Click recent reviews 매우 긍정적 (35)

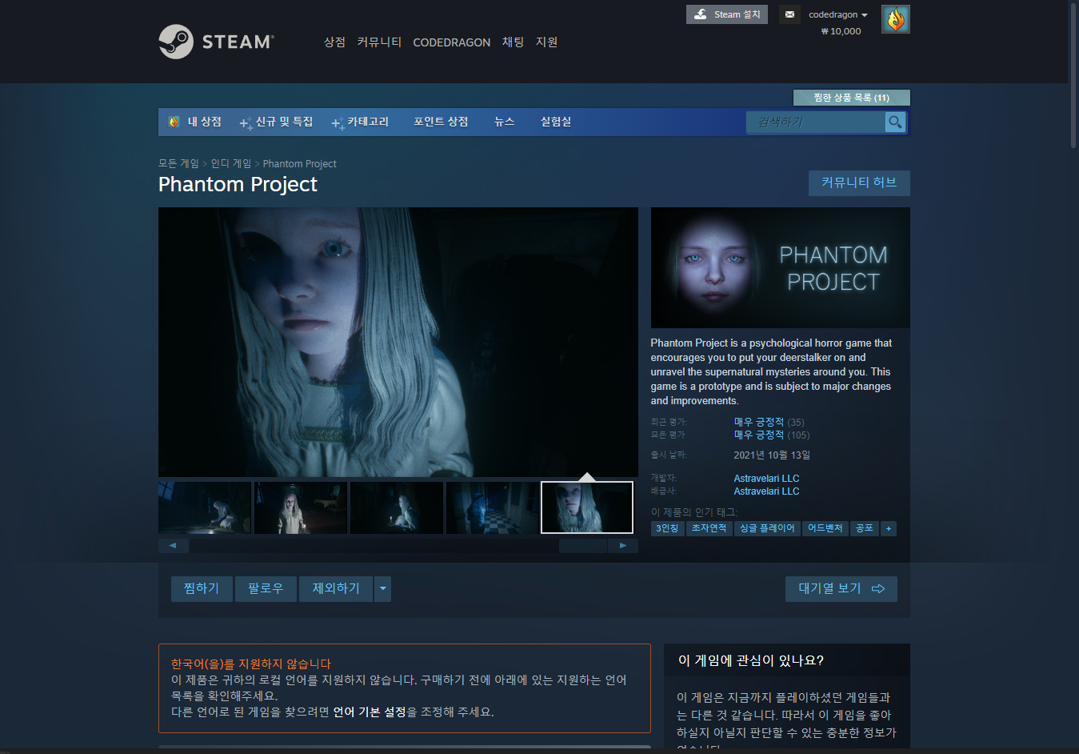769,422
